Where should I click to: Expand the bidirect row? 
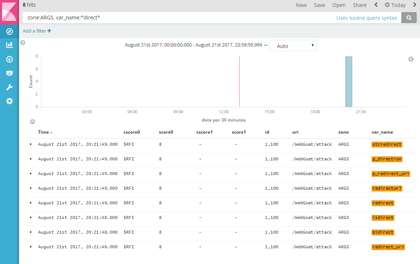coord(31,232)
